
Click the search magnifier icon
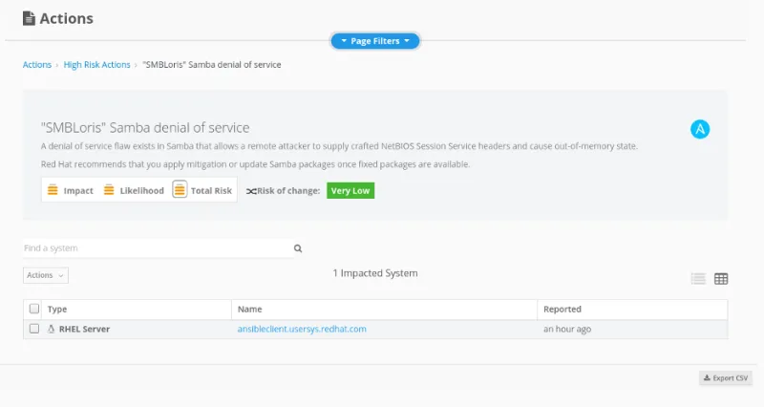298,248
